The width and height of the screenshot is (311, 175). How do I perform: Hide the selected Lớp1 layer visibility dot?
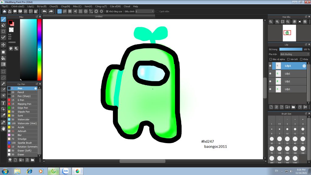click(x=270, y=66)
